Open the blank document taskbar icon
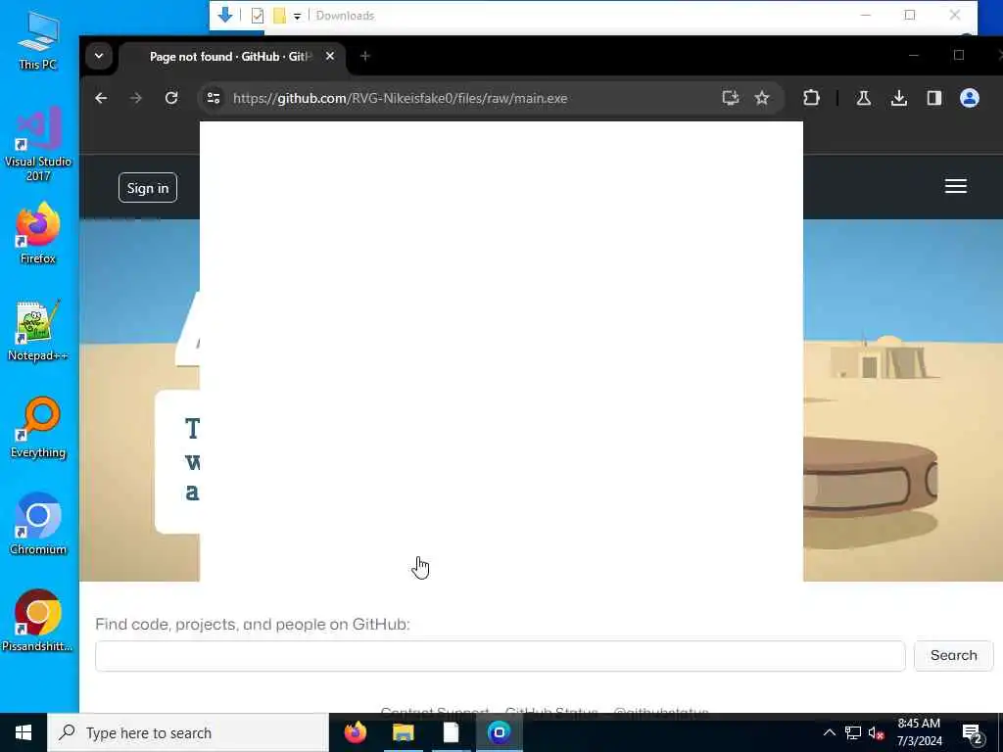This screenshot has height=752, width=1003. tap(451, 732)
